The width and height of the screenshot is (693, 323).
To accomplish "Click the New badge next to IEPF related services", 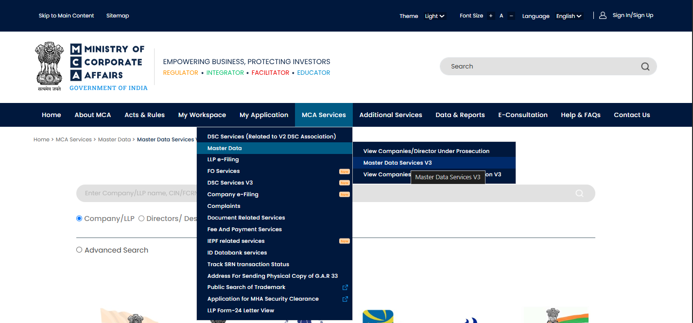I will tap(345, 241).
